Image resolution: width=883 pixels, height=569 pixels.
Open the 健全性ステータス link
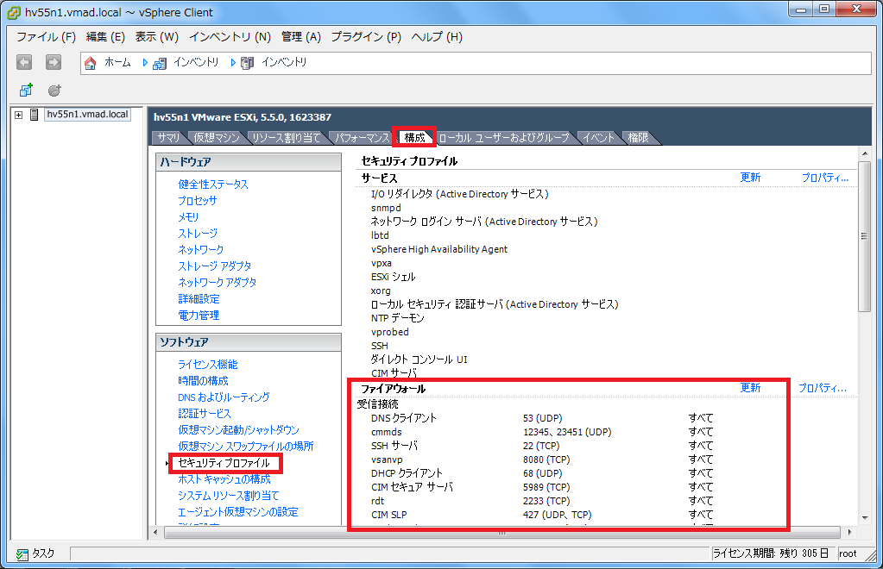213,184
